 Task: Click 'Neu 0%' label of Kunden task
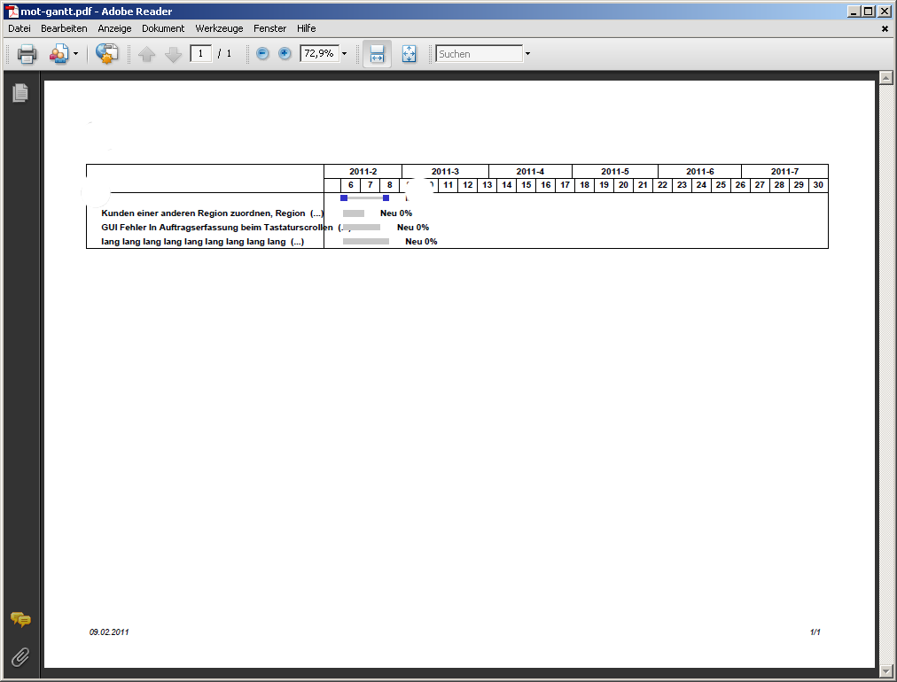click(x=396, y=213)
